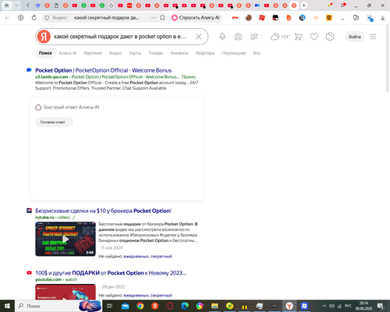Bookmark the page from the address bar
Image resolution: width=390 pixels, height=312 pixels.
(x=162, y=18)
